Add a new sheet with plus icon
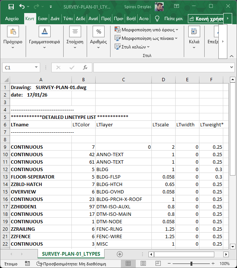Viewport: 237px width, 268px height. click(x=120, y=254)
